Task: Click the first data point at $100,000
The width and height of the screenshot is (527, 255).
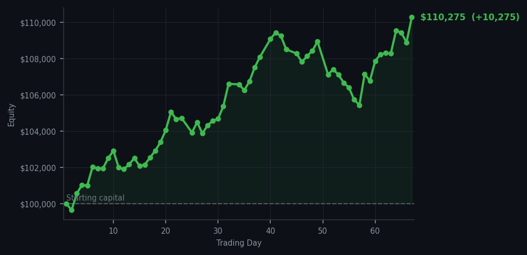Action: tap(66, 204)
